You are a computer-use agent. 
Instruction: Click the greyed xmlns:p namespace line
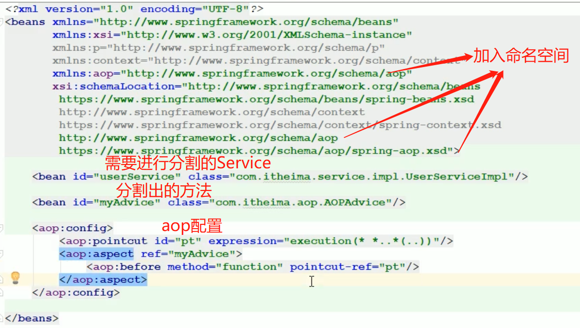point(218,48)
